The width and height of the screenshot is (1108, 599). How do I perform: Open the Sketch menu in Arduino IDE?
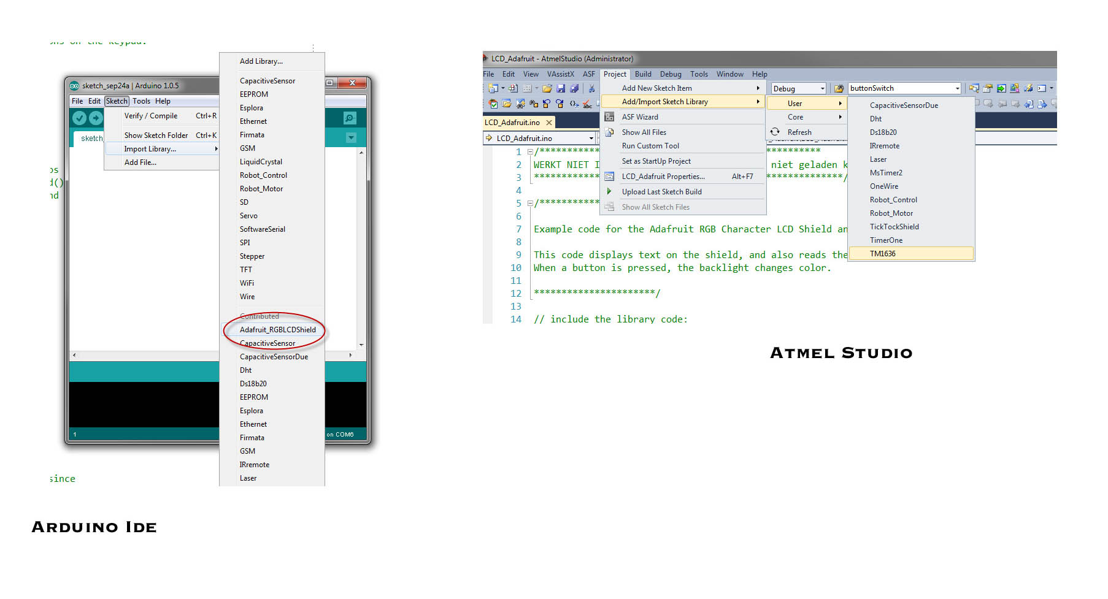point(117,101)
